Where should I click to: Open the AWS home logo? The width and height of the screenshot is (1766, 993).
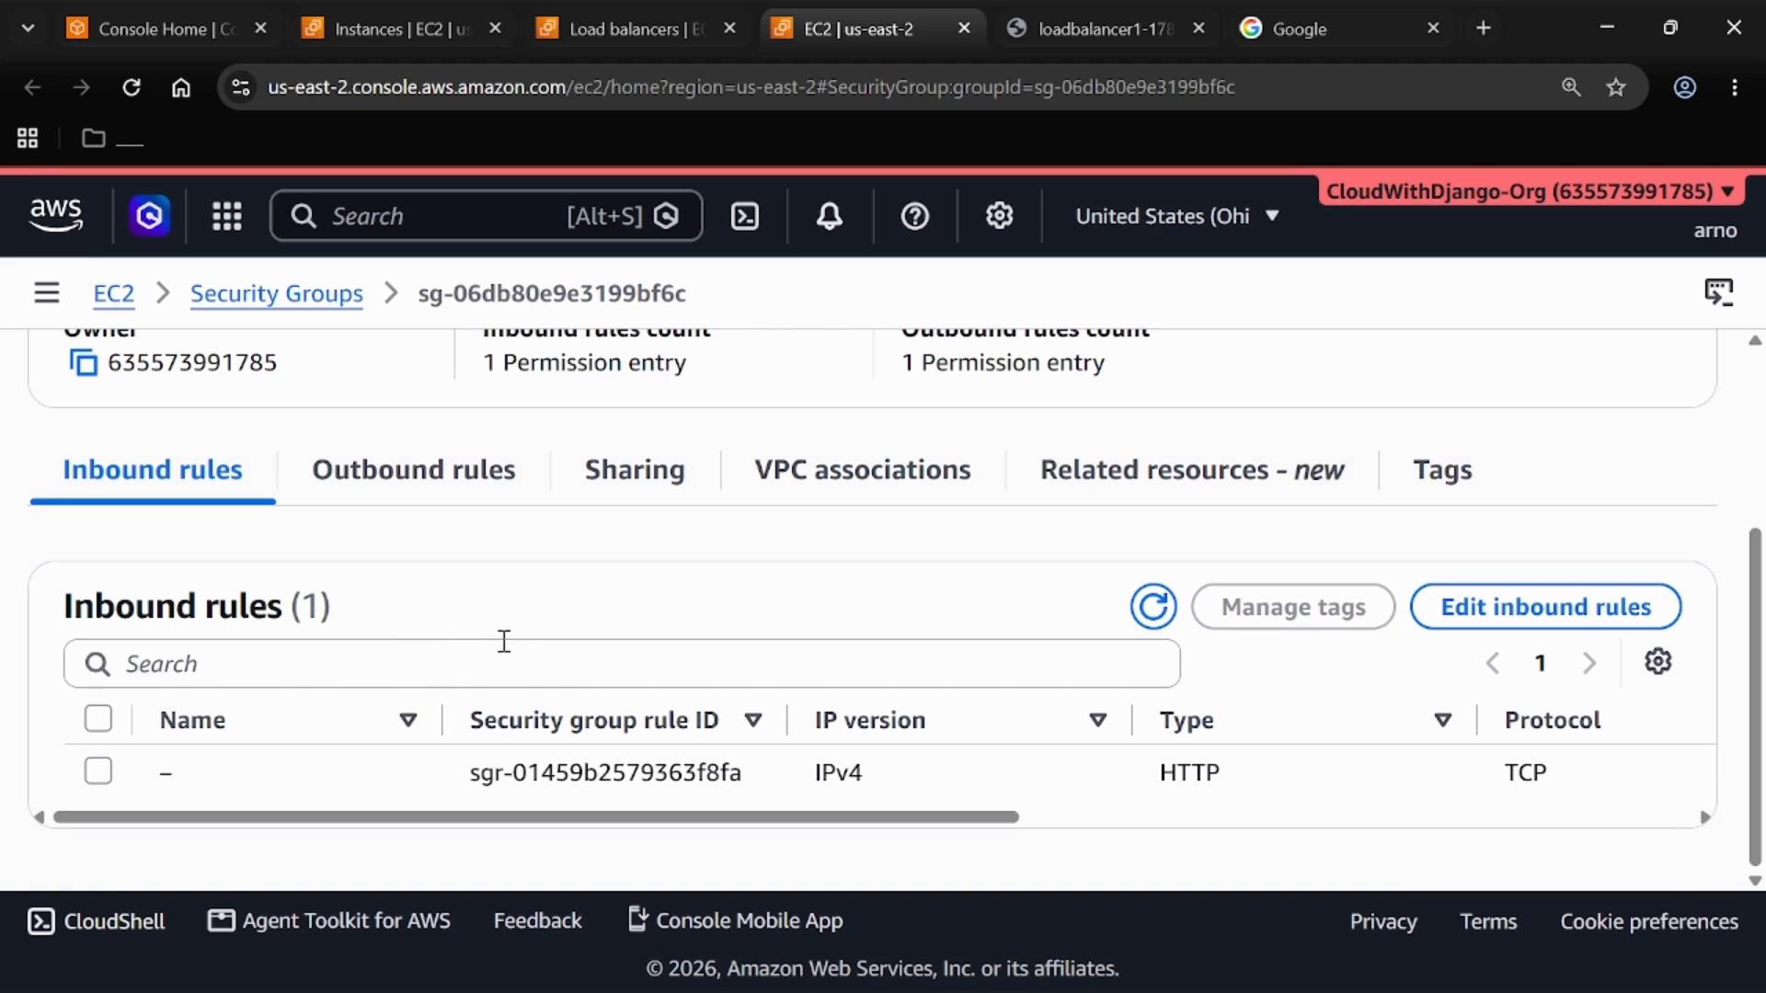coord(56,216)
